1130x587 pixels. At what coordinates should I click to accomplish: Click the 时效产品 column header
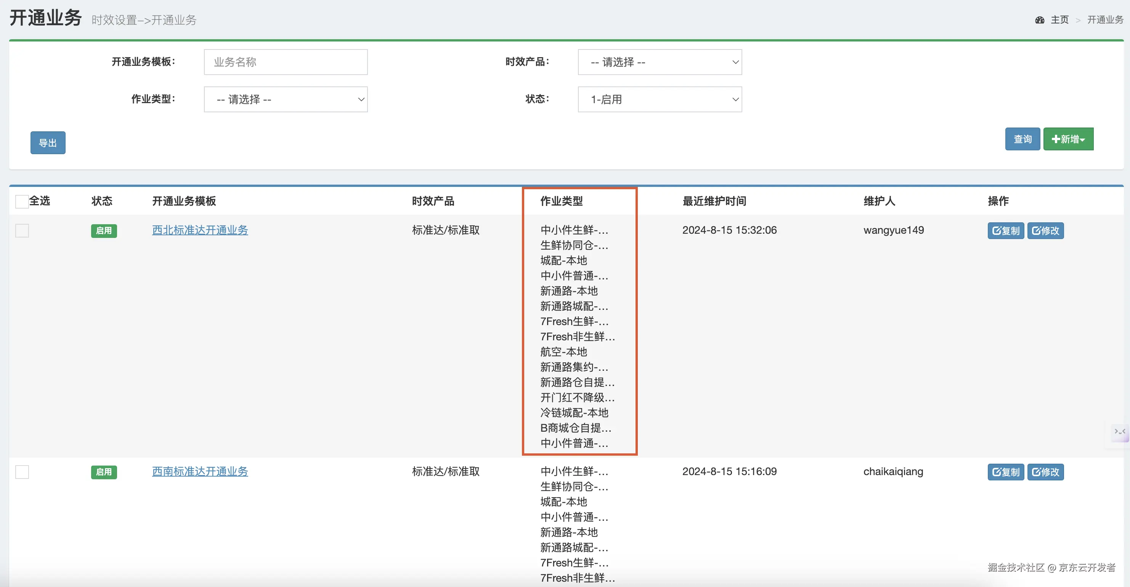pyautogui.click(x=433, y=201)
